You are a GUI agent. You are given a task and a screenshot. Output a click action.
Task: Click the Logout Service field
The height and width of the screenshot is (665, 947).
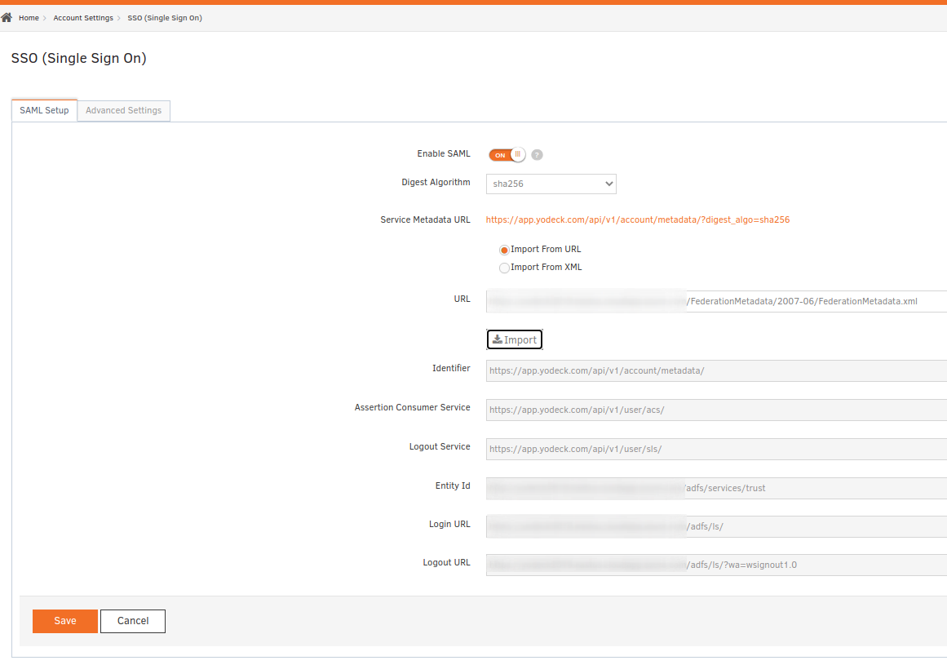click(x=716, y=450)
